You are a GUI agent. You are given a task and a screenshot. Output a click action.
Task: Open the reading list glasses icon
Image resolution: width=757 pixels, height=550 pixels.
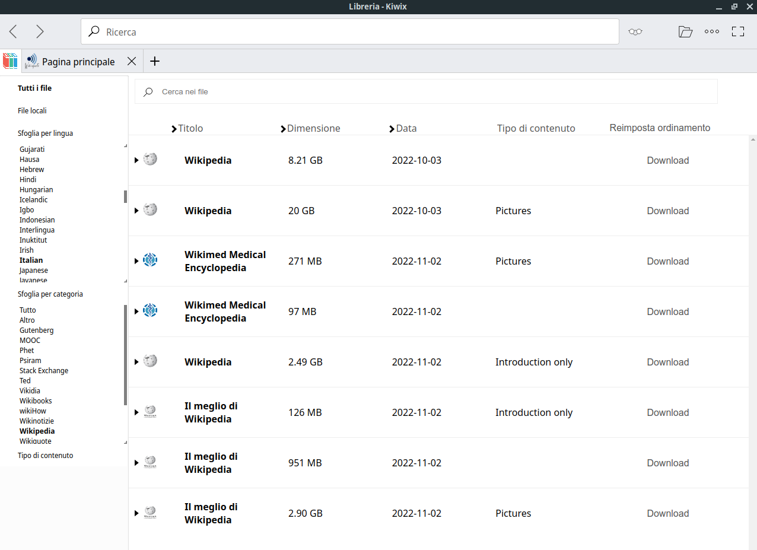[635, 32]
